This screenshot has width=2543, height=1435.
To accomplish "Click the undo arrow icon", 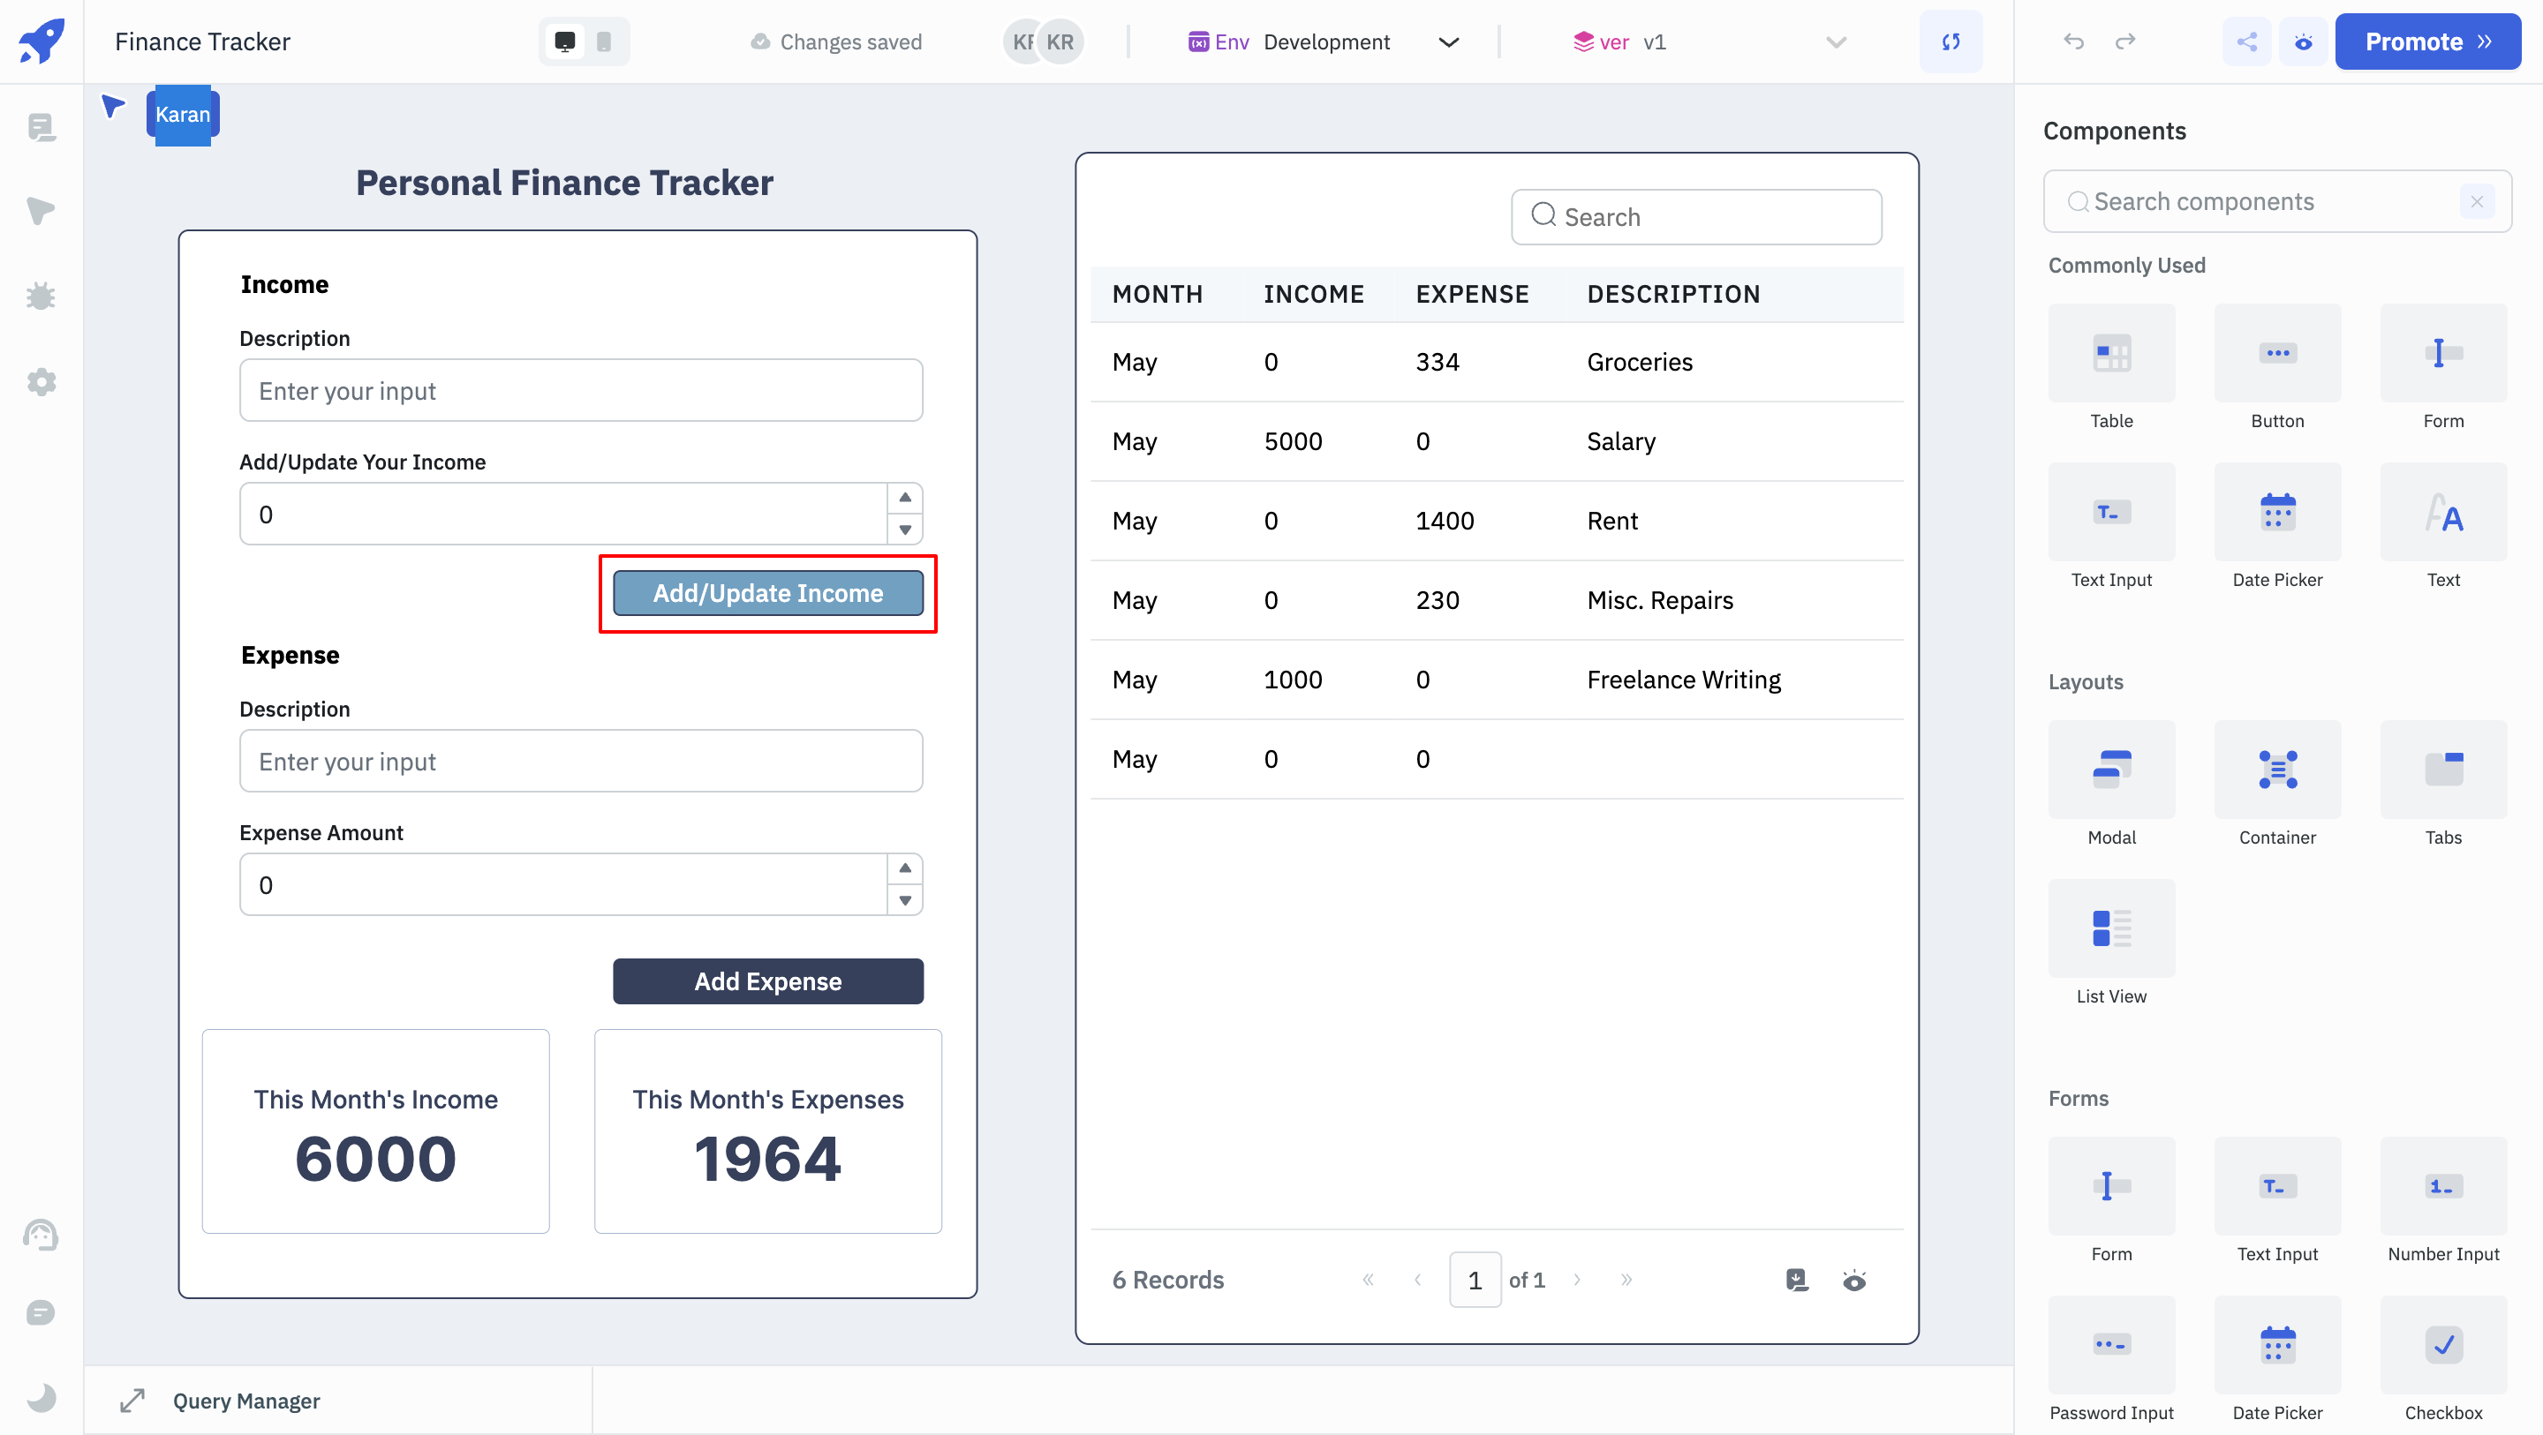I will click(x=2075, y=40).
